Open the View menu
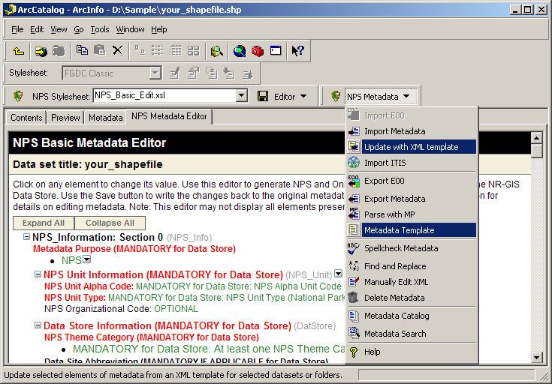552x384 pixels. (x=59, y=29)
